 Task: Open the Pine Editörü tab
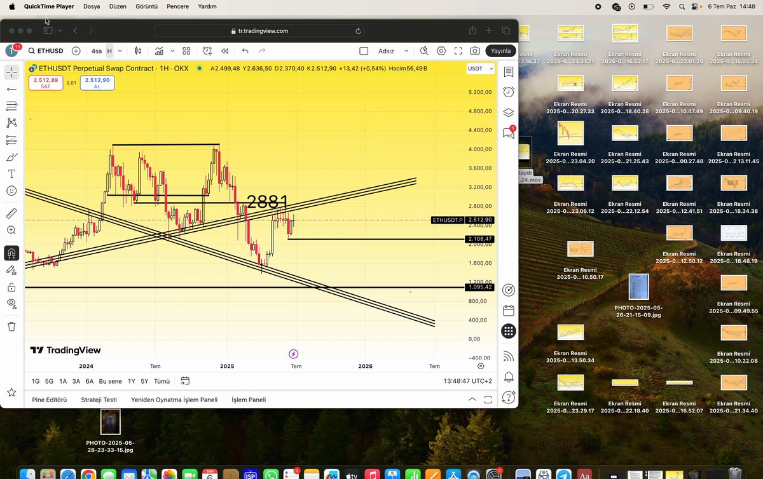49,400
